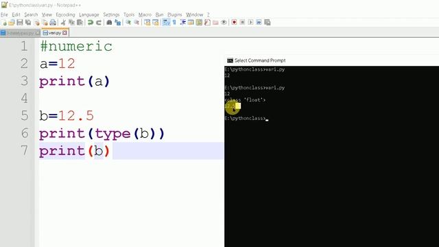Save the file with the floppy disk icon
Viewport: 439px width, 247px height.
[20, 23]
